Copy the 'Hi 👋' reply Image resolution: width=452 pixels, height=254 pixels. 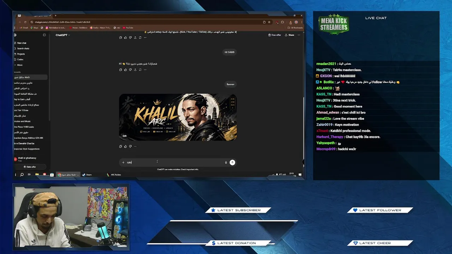120,69
